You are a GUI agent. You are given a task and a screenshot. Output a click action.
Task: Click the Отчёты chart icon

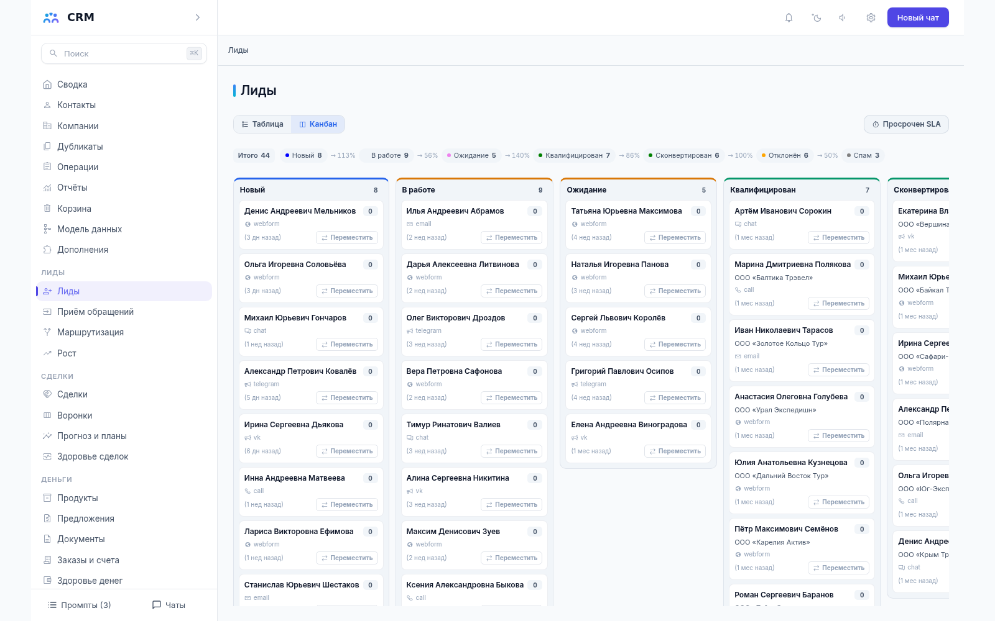(47, 188)
